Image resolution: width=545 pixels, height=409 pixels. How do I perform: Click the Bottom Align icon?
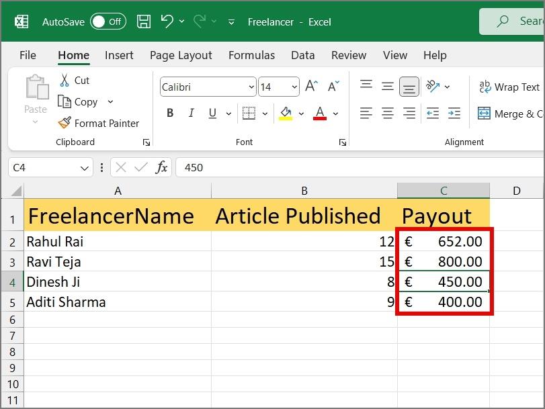[x=409, y=87]
